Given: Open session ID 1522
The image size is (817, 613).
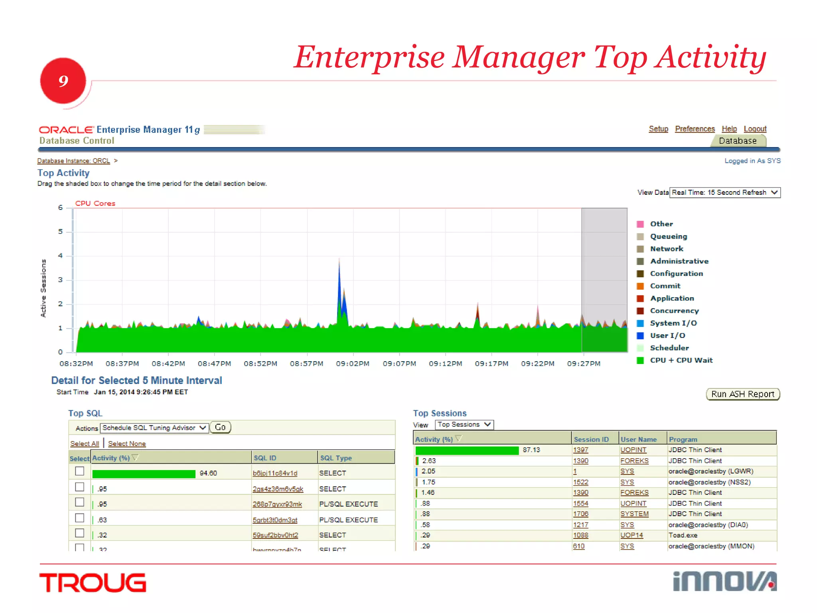Looking at the screenshot, I should coord(580,482).
